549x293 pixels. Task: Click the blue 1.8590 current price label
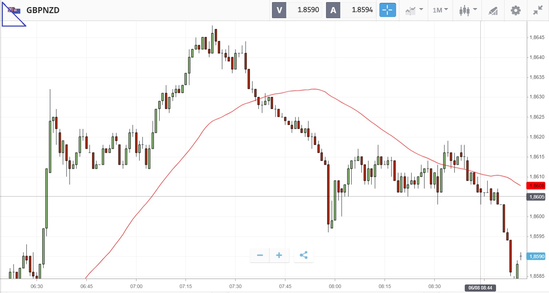click(537, 256)
